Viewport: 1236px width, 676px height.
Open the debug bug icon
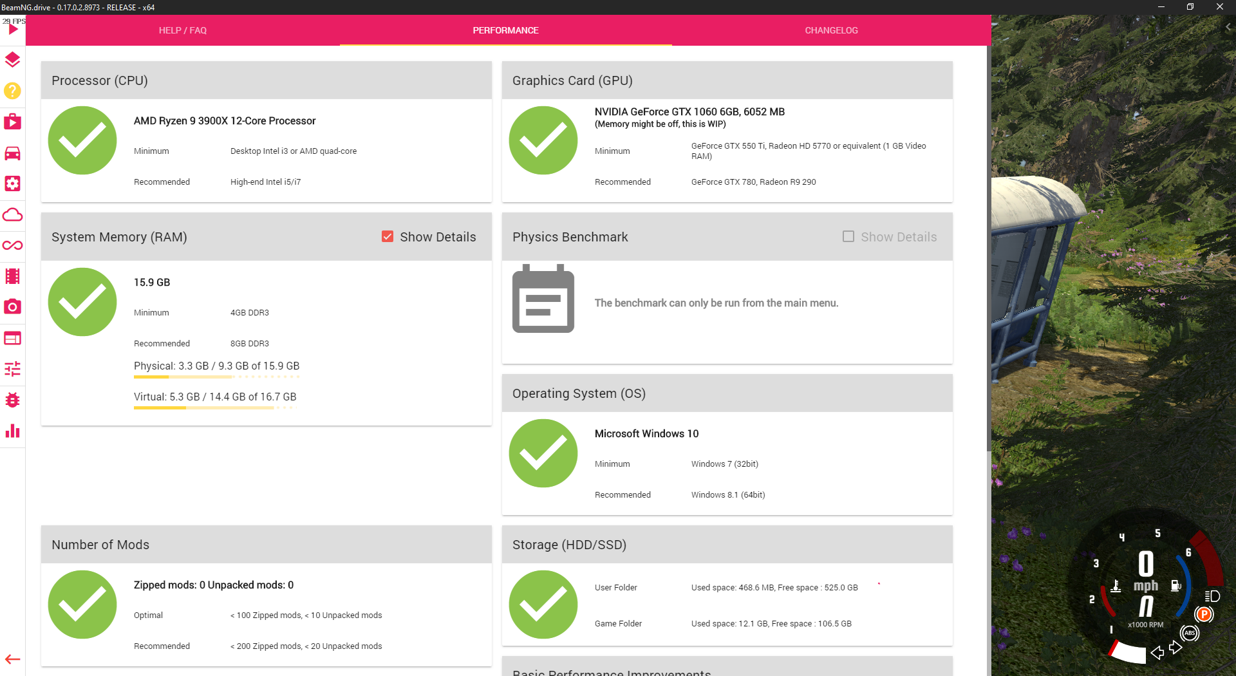(x=13, y=400)
